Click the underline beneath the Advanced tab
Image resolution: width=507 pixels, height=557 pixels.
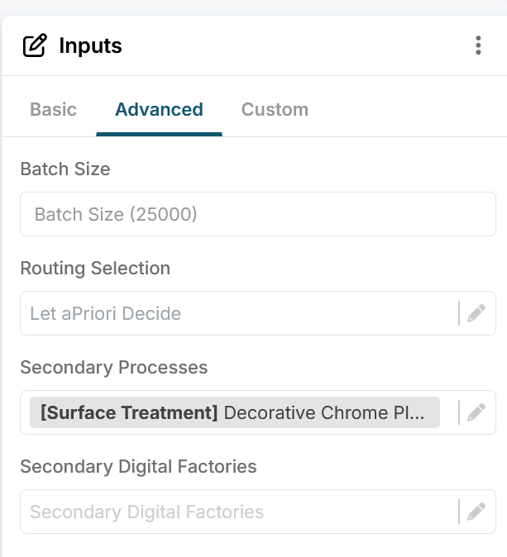click(x=159, y=134)
